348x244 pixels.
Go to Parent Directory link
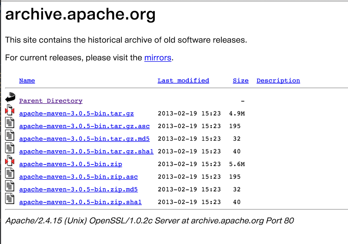point(51,101)
